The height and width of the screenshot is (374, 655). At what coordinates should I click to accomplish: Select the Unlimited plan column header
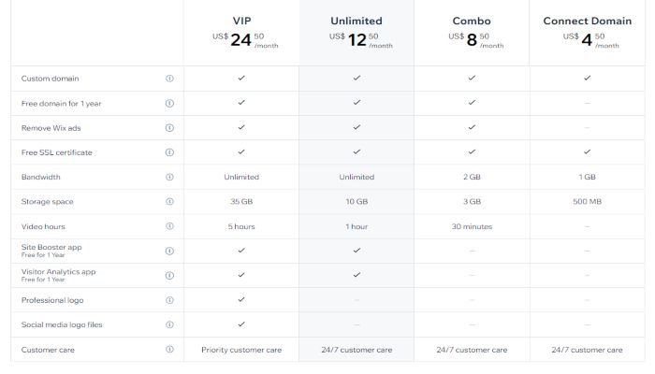point(357,21)
